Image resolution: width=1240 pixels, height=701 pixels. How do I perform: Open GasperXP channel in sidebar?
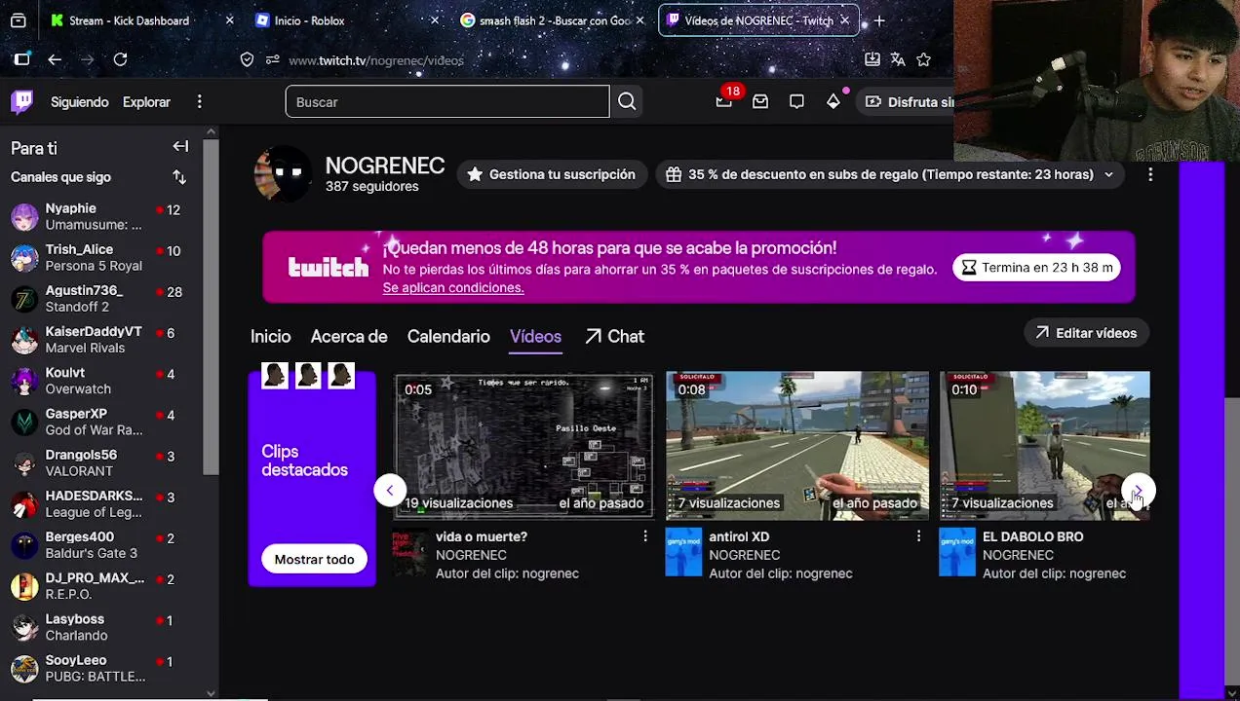coord(101,422)
